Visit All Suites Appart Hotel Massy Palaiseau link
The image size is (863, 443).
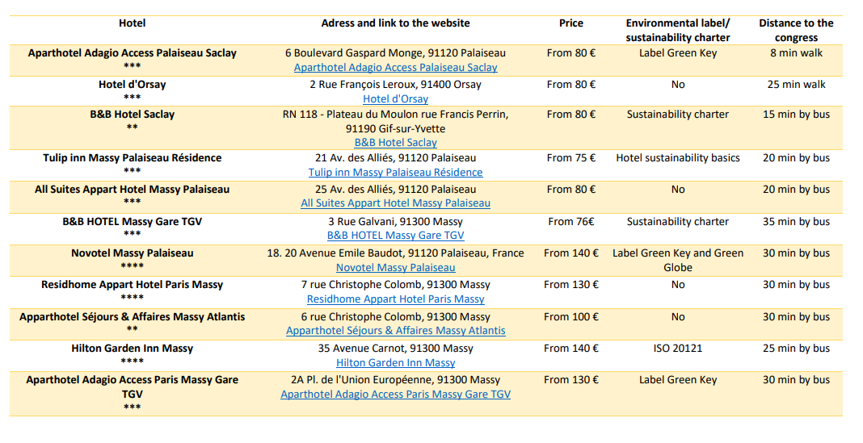395,203
